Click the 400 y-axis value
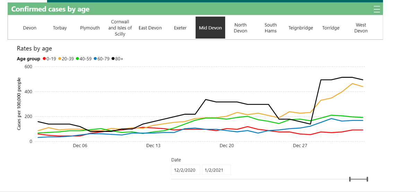416x192 pixels. point(28,92)
